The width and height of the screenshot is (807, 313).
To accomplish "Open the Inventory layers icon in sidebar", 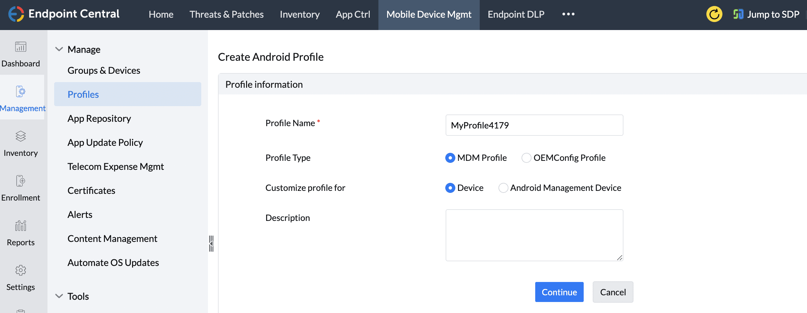I will (21, 136).
